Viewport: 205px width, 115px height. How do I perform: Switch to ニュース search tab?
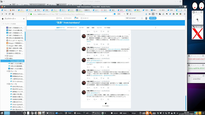99,28
